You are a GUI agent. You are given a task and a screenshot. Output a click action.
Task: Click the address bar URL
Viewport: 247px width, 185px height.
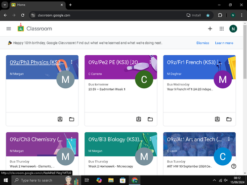coord(54,15)
